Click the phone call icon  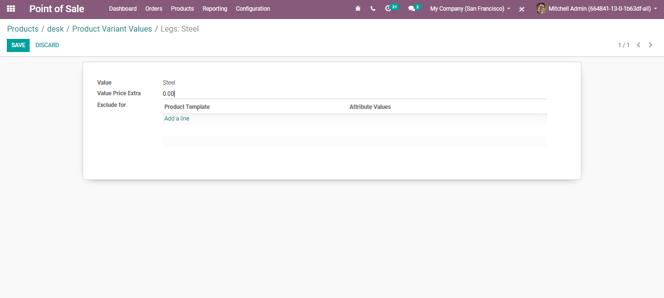click(x=373, y=9)
